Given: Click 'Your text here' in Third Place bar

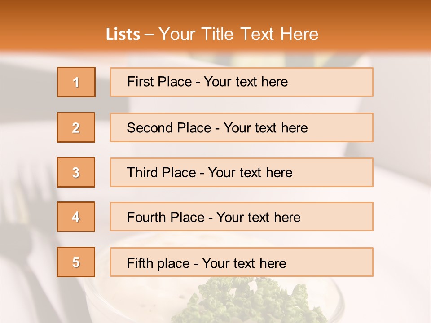Looking at the screenshot, I should 250,172.
